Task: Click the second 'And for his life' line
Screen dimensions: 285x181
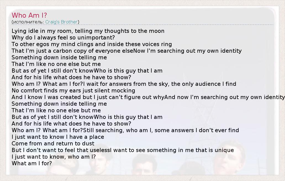Action: click(71, 124)
